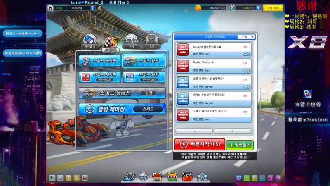
Task: Open the blue plaza building icon in bottom dock
Action: click(202, 177)
